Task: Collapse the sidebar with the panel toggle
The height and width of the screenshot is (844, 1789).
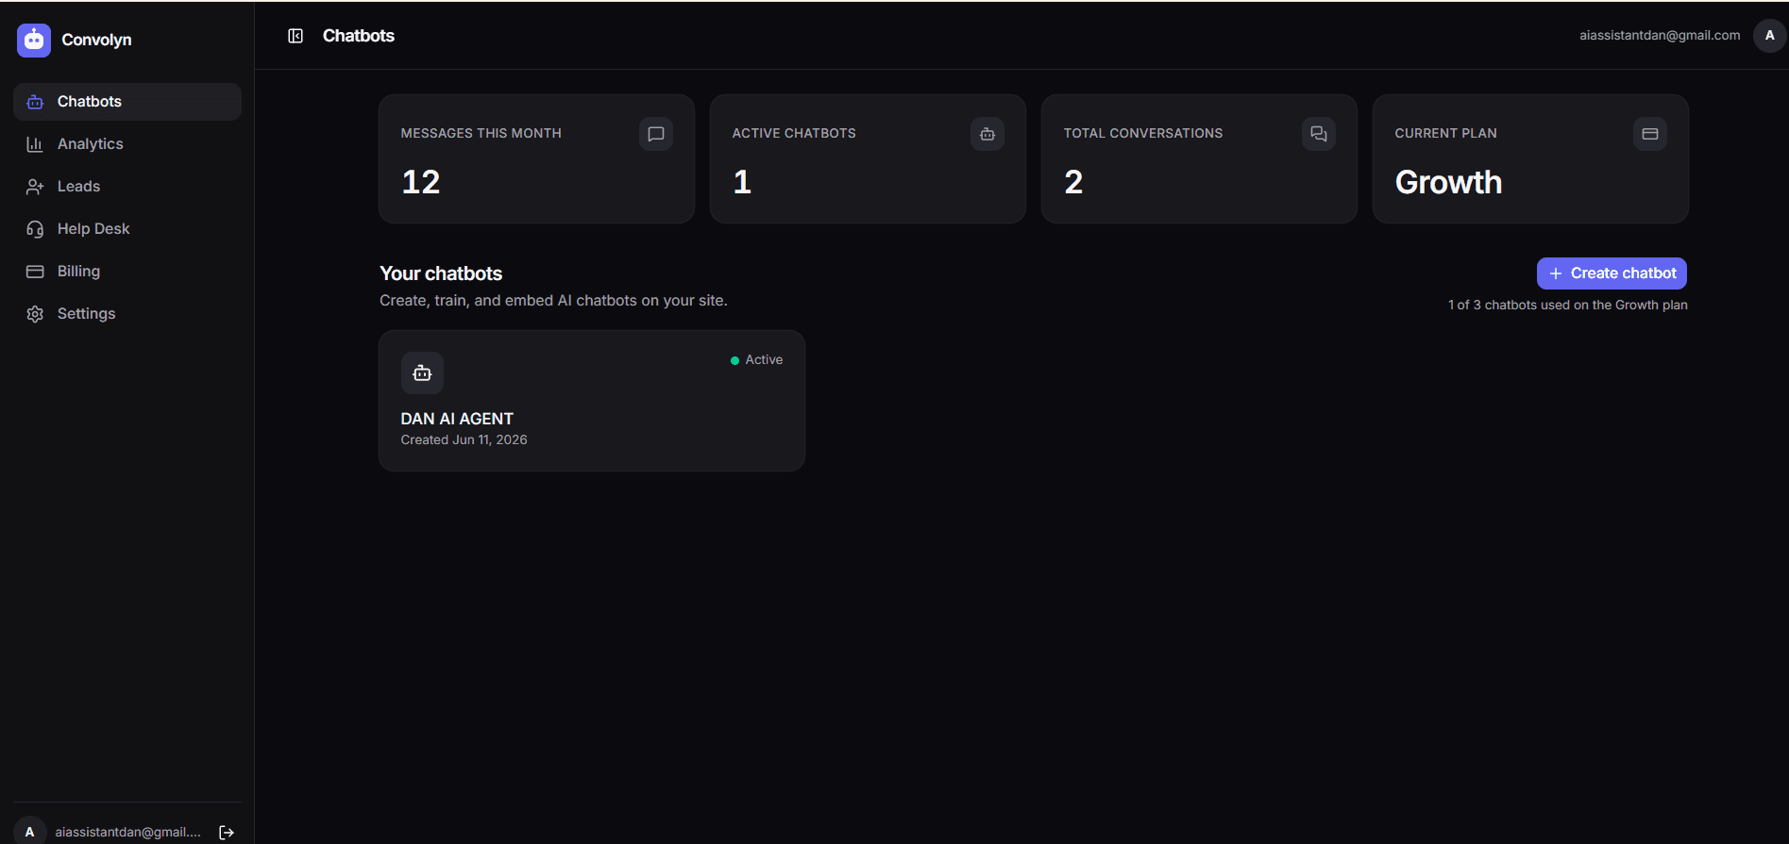Action: pos(295,36)
